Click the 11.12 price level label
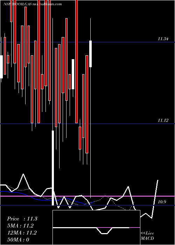The width and height of the screenshot is (175, 245). (x=163, y=120)
